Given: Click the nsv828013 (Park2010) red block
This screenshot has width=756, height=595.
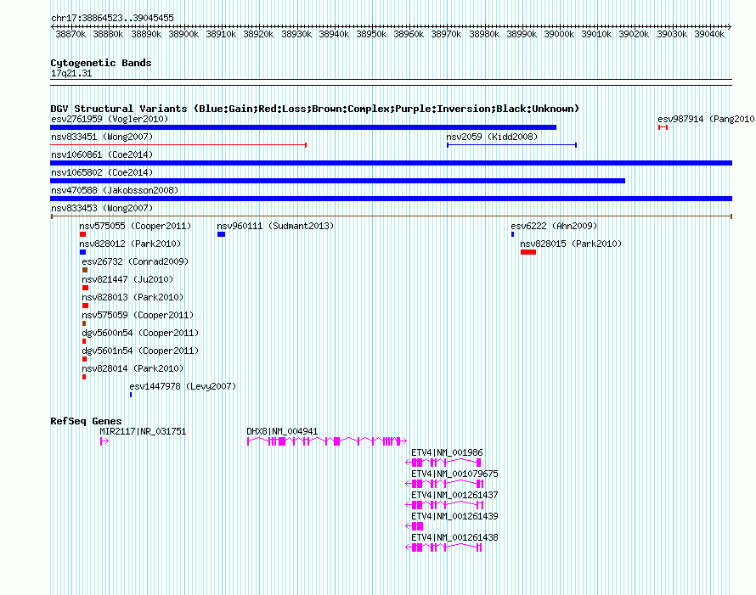Looking at the screenshot, I should coord(85,306).
